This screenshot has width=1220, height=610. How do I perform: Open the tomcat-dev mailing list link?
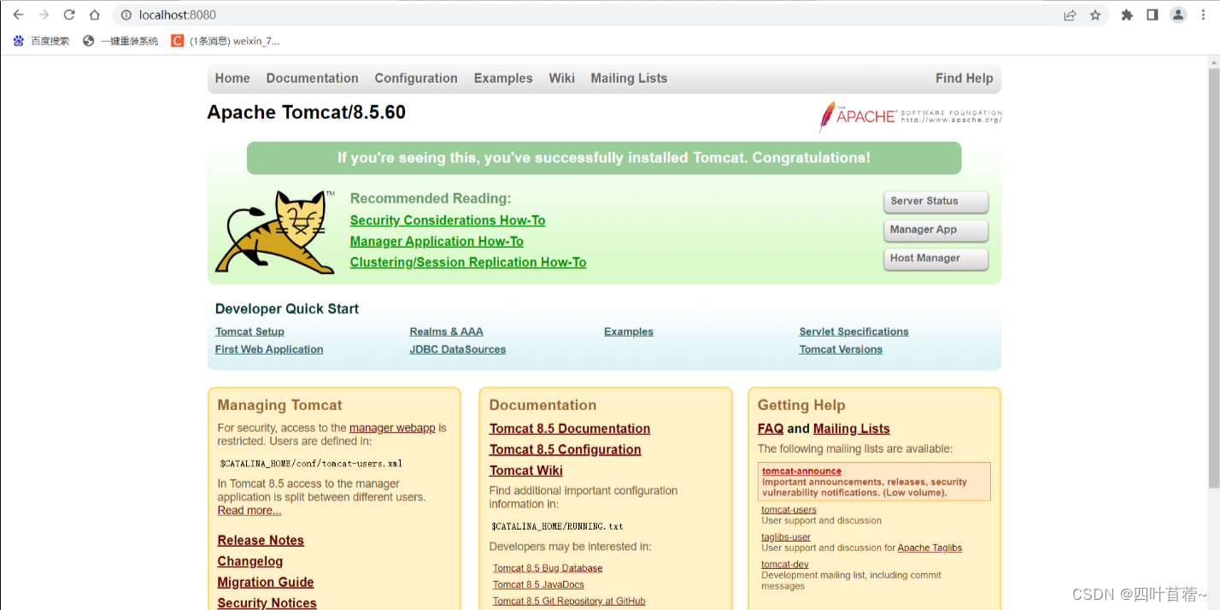pyautogui.click(x=784, y=565)
